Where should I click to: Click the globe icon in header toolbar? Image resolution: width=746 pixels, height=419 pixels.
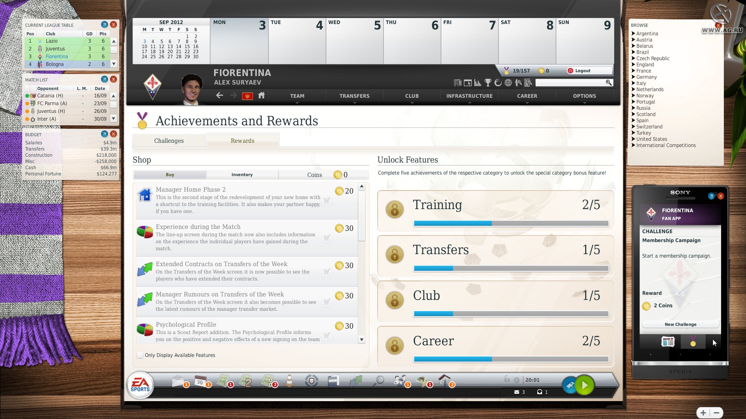[x=508, y=83]
